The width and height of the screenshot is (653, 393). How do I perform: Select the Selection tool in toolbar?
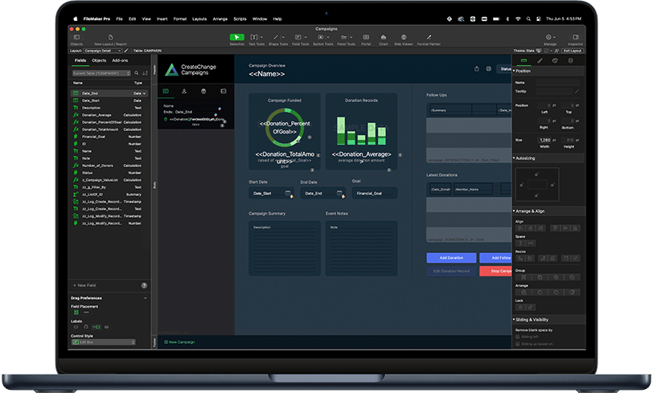point(236,37)
